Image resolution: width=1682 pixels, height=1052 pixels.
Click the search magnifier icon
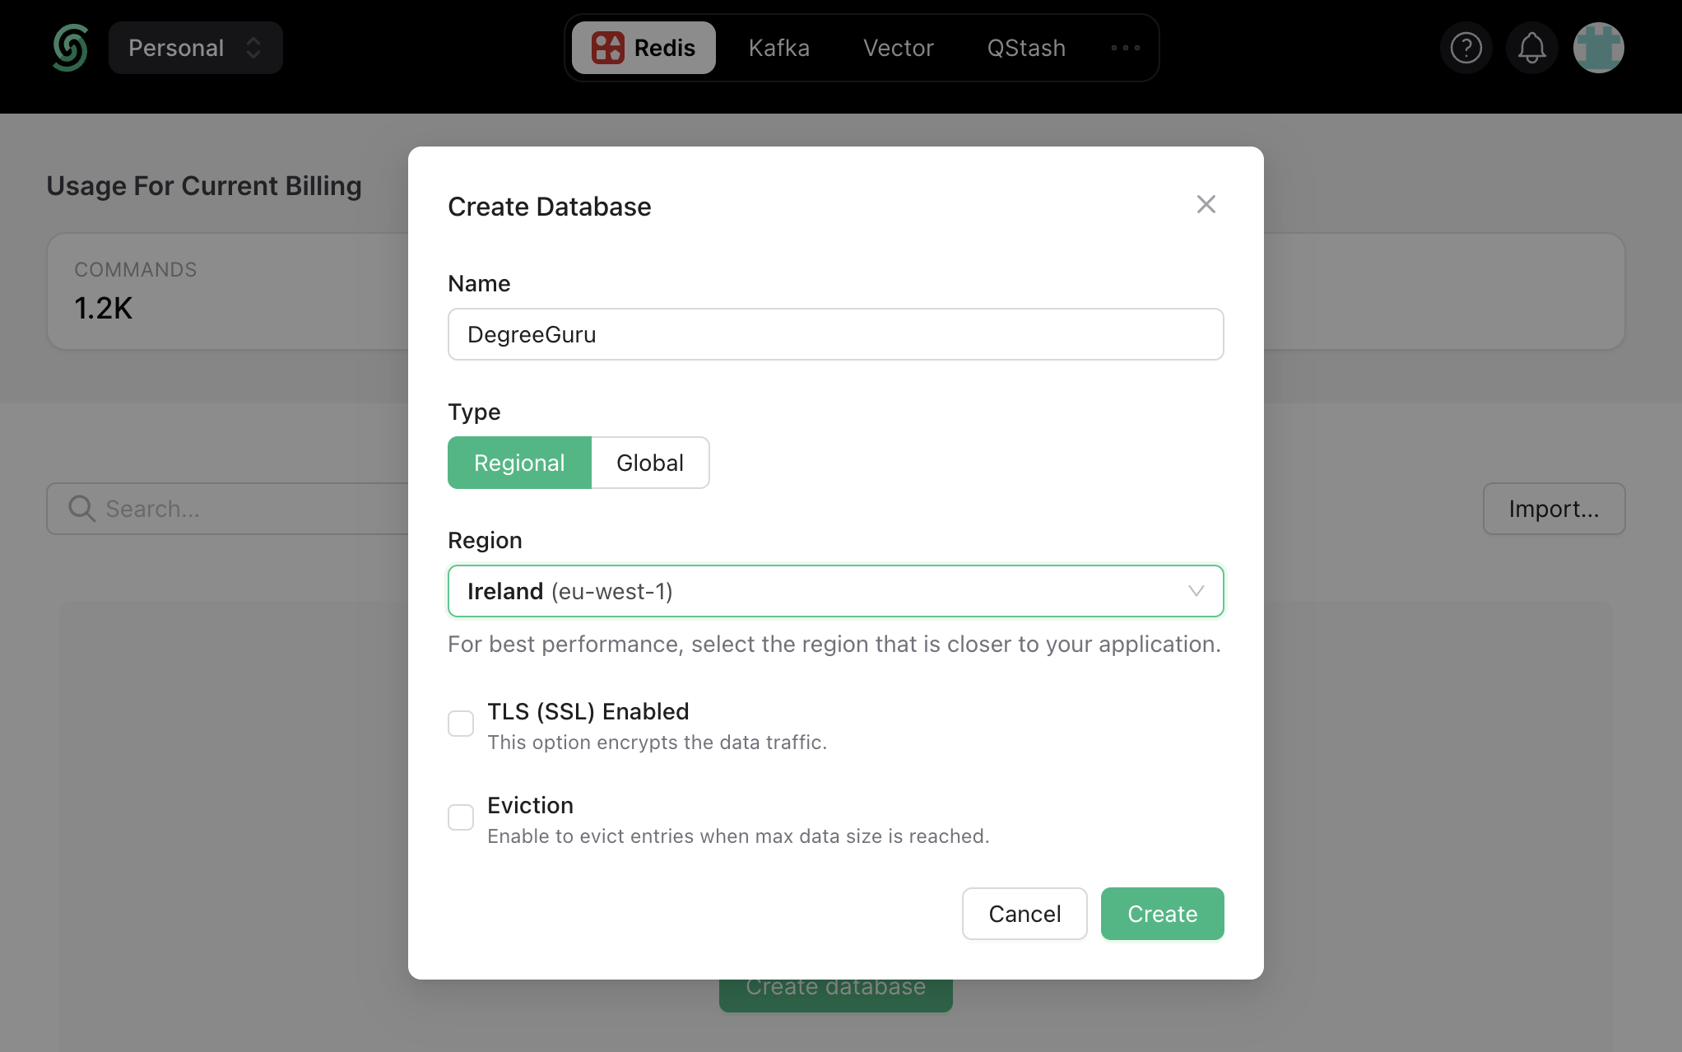tap(81, 509)
